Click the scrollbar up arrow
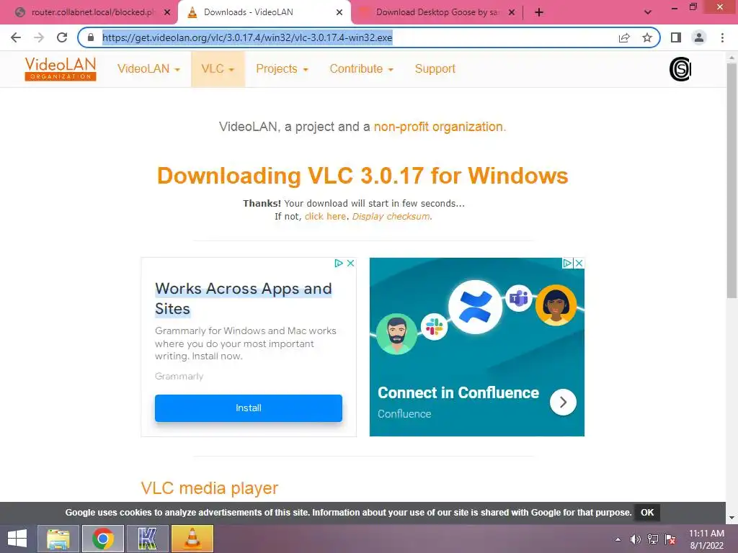This screenshot has height=553, width=738. tap(732, 56)
